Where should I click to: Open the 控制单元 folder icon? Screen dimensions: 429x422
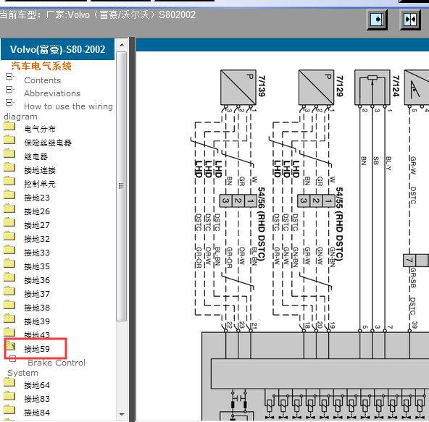coord(9,181)
